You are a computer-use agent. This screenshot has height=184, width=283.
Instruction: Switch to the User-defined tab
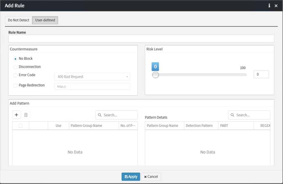coord(45,20)
